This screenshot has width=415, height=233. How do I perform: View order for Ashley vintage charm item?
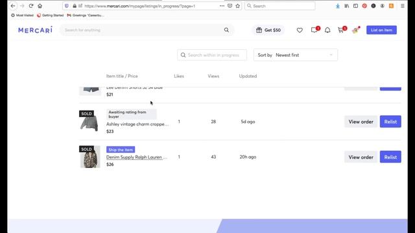[361, 122]
